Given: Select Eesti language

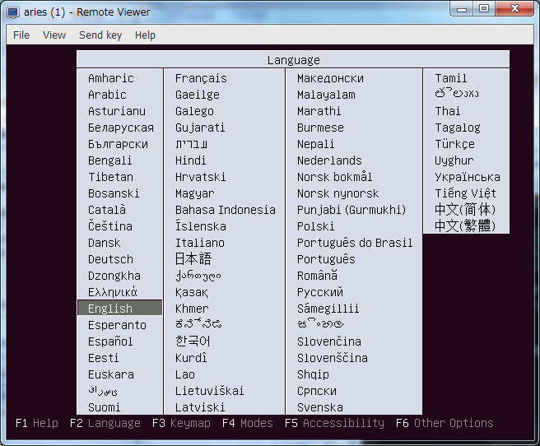Looking at the screenshot, I should click(x=103, y=358).
